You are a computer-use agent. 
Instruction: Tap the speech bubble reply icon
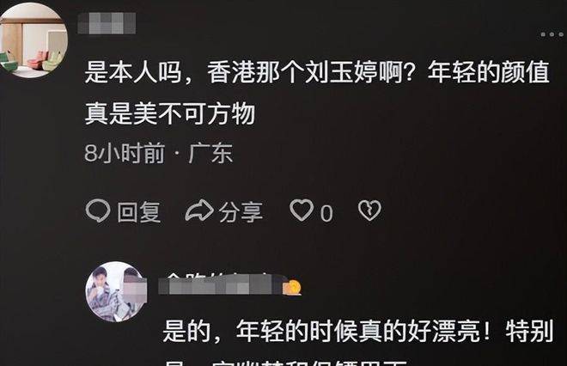coord(98,210)
